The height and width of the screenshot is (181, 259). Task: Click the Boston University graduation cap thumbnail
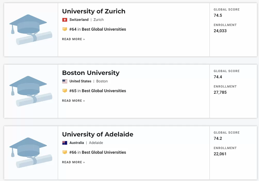point(31,91)
